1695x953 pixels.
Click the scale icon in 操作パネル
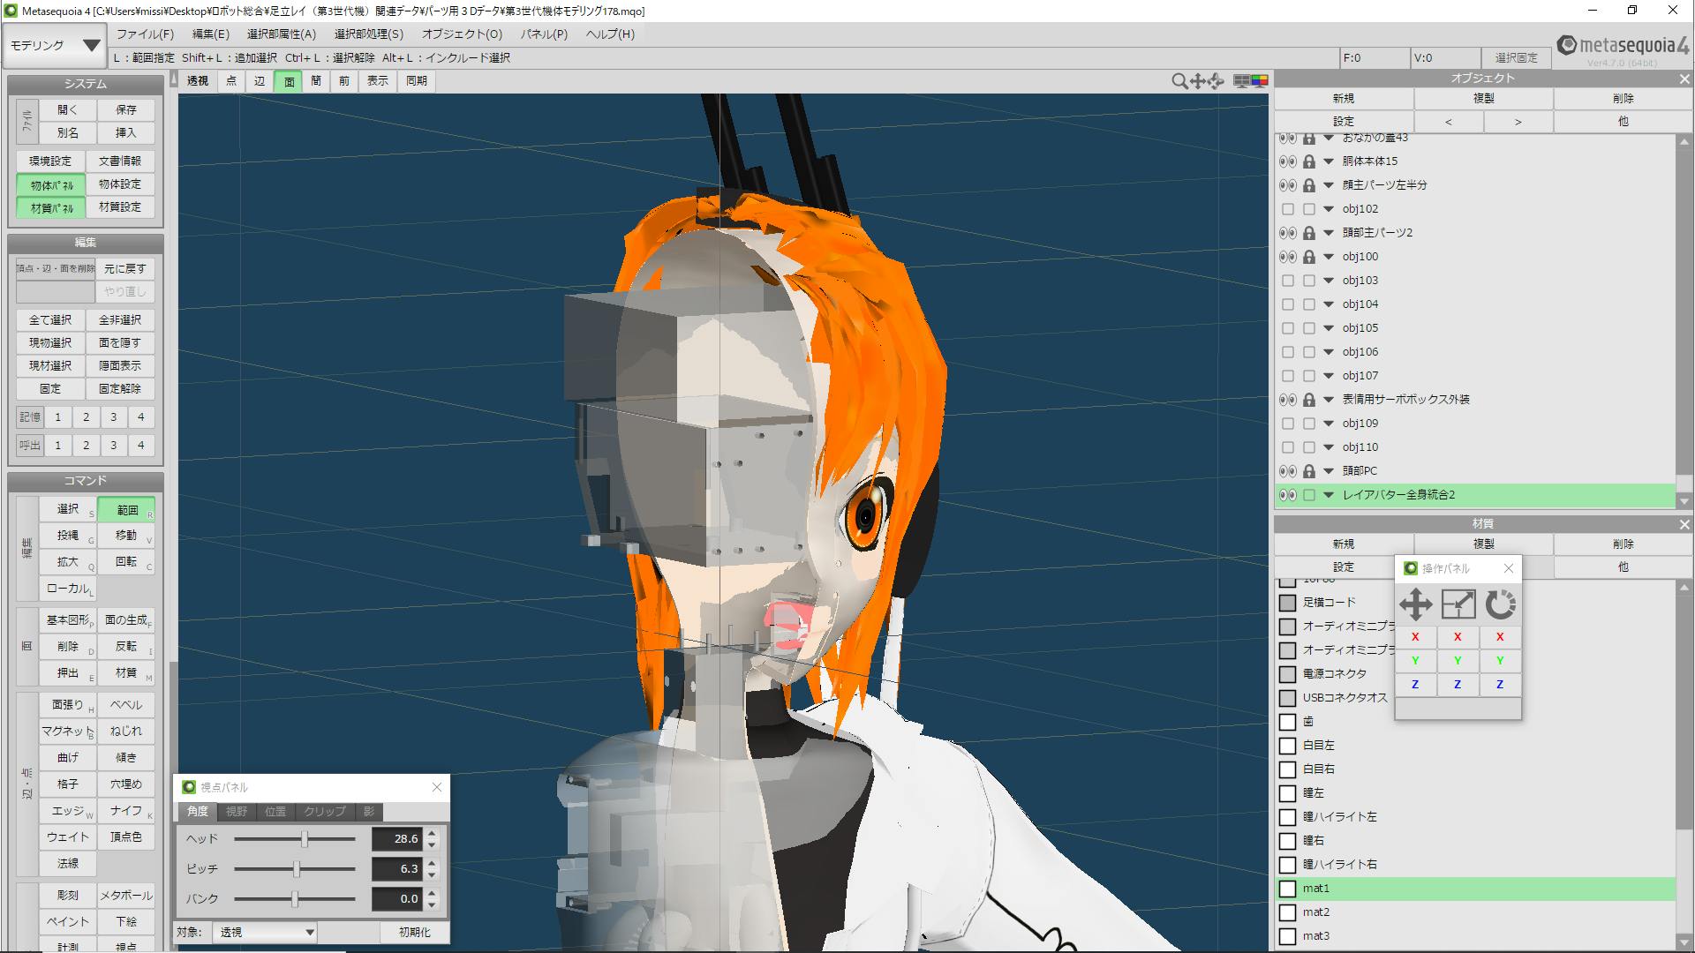click(1458, 604)
